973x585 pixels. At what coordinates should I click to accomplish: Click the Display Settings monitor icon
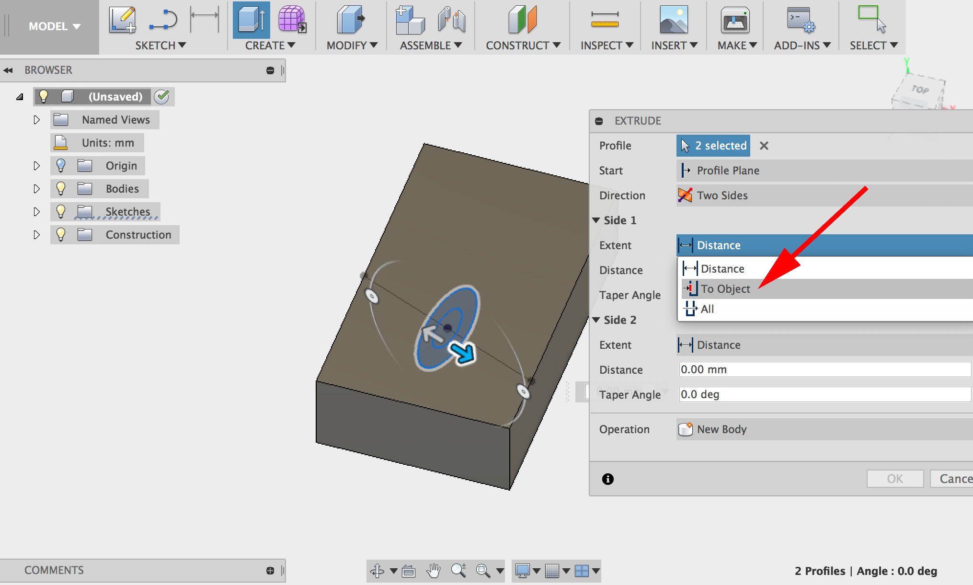523,571
